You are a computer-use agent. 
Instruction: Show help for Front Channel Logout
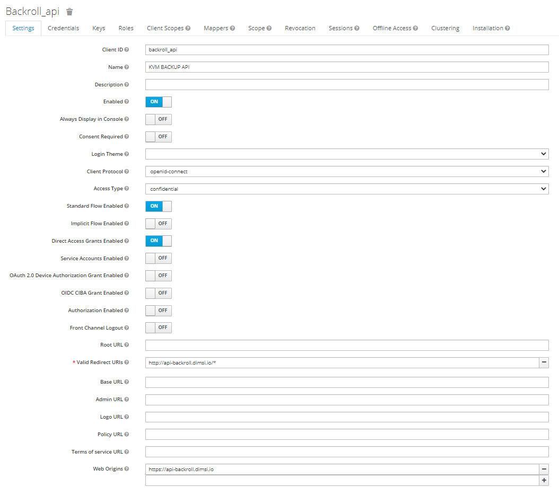click(x=127, y=328)
